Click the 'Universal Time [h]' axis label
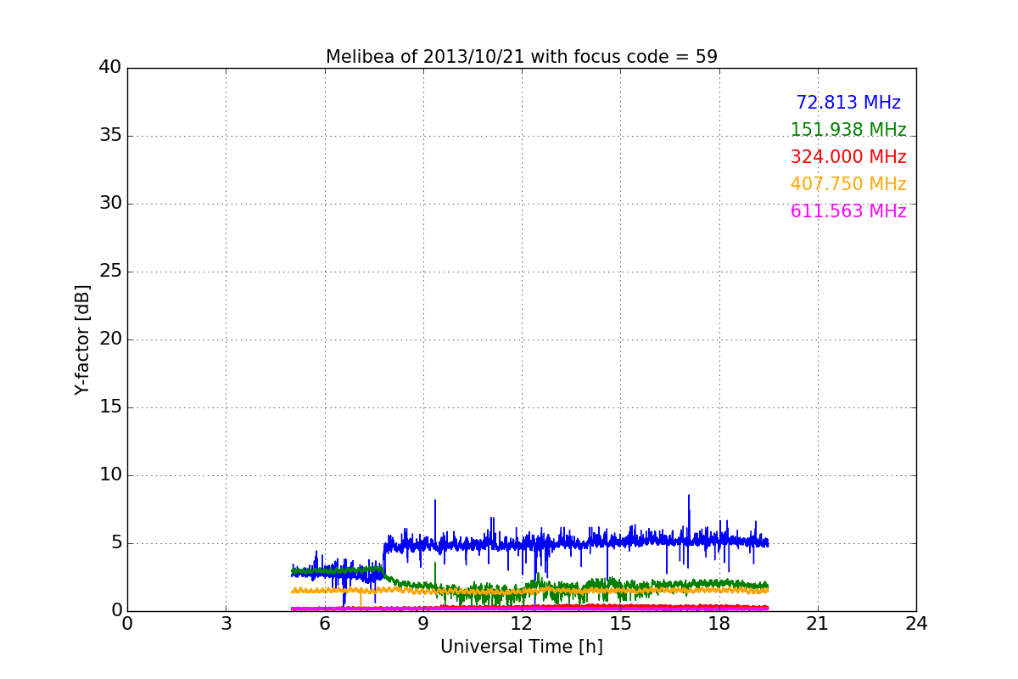The width and height of the screenshot is (1018, 679). pyautogui.click(x=522, y=647)
